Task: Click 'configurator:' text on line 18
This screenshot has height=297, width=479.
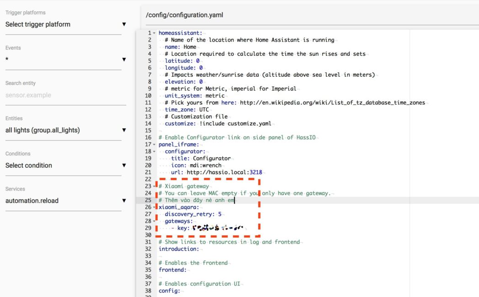Action: pos(185,152)
